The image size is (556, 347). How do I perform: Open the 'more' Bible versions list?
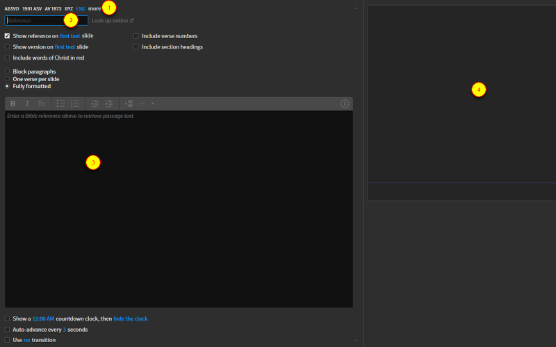(95, 8)
